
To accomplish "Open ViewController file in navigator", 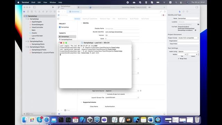I will click(x=37, y=27).
